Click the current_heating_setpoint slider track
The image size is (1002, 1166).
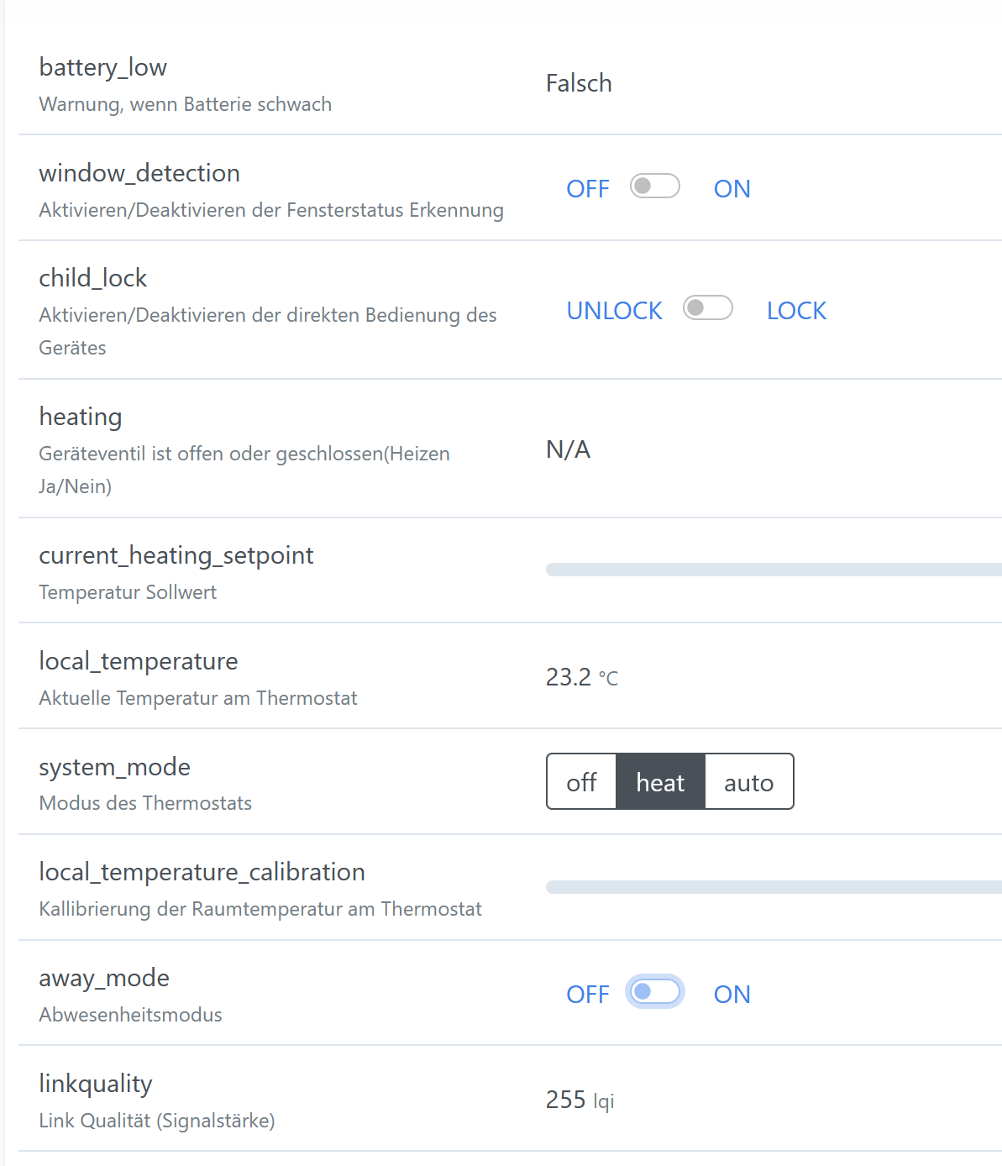point(773,570)
